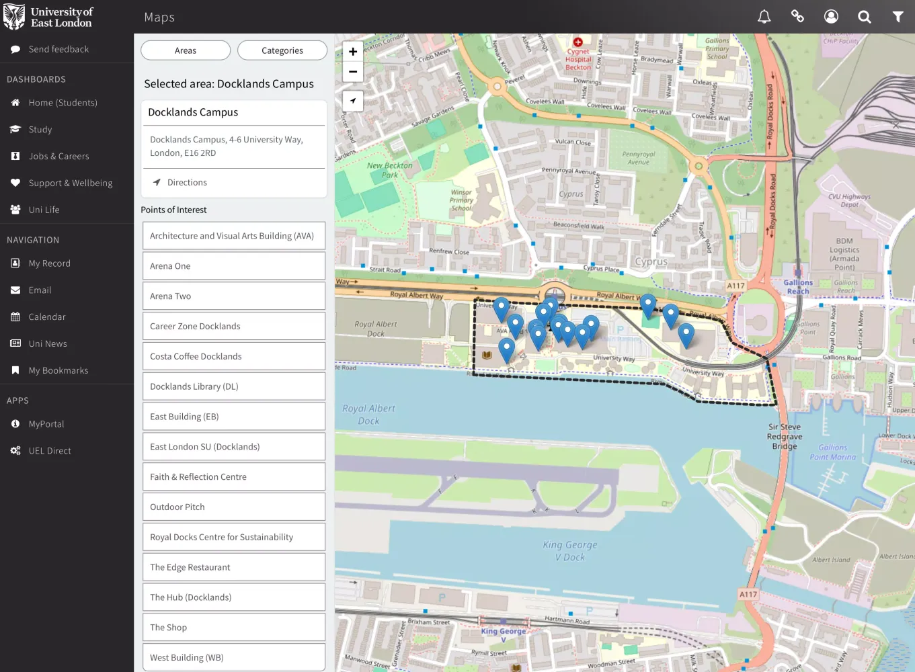Select Arena One point of interest
Screen dimensions: 915x672
coord(234,266)
